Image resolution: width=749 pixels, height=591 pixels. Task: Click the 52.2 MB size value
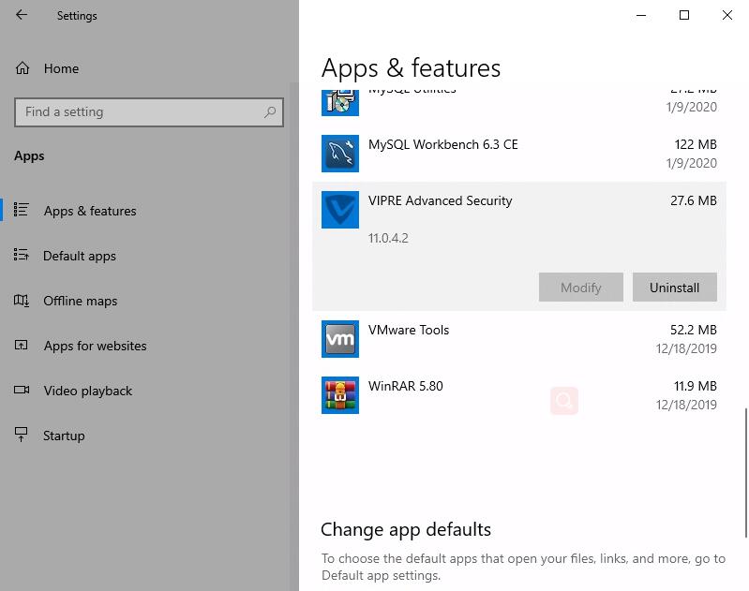point(694,330)
